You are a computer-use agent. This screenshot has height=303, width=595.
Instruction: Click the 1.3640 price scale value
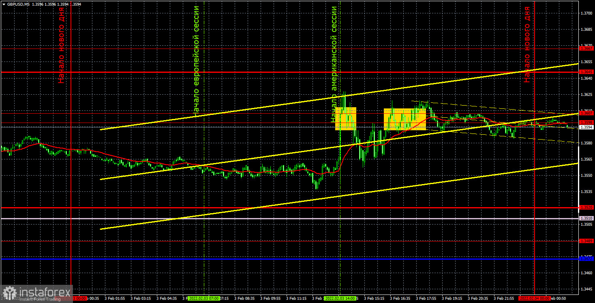point(586,78)
